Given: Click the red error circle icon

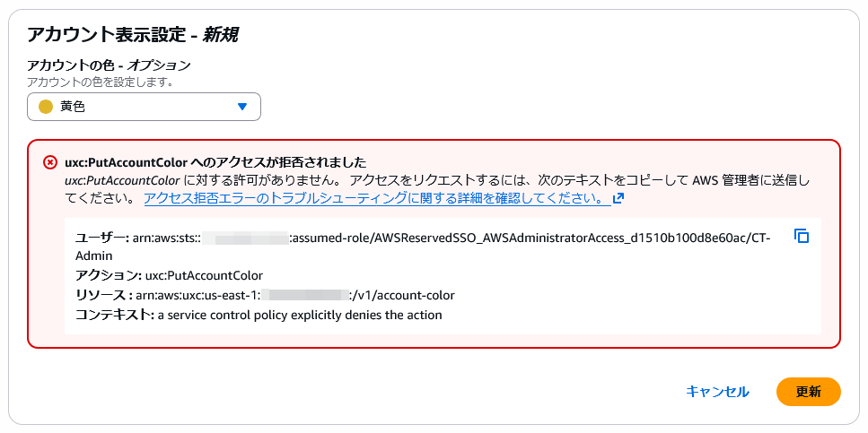Looking at the screenshot, I should [50, 162].
